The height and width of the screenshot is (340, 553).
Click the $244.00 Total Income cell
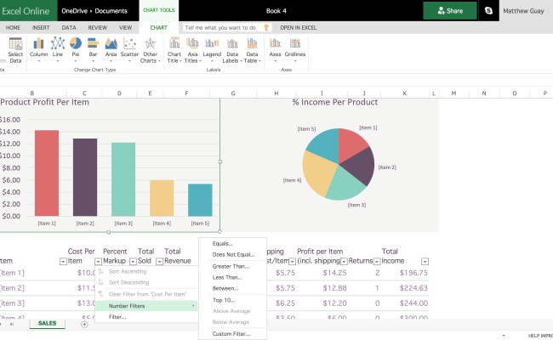pyautogui.click(x=413, y=303)
